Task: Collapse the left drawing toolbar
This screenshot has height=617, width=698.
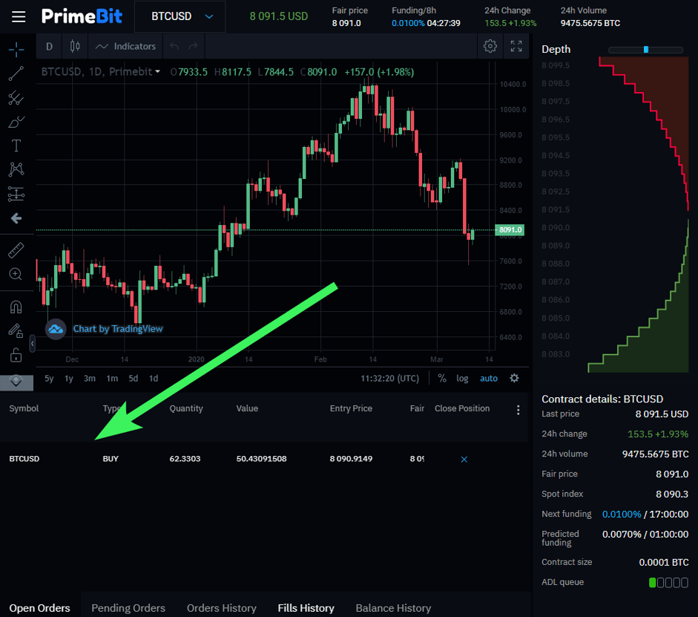Action: tap(32, 344)
